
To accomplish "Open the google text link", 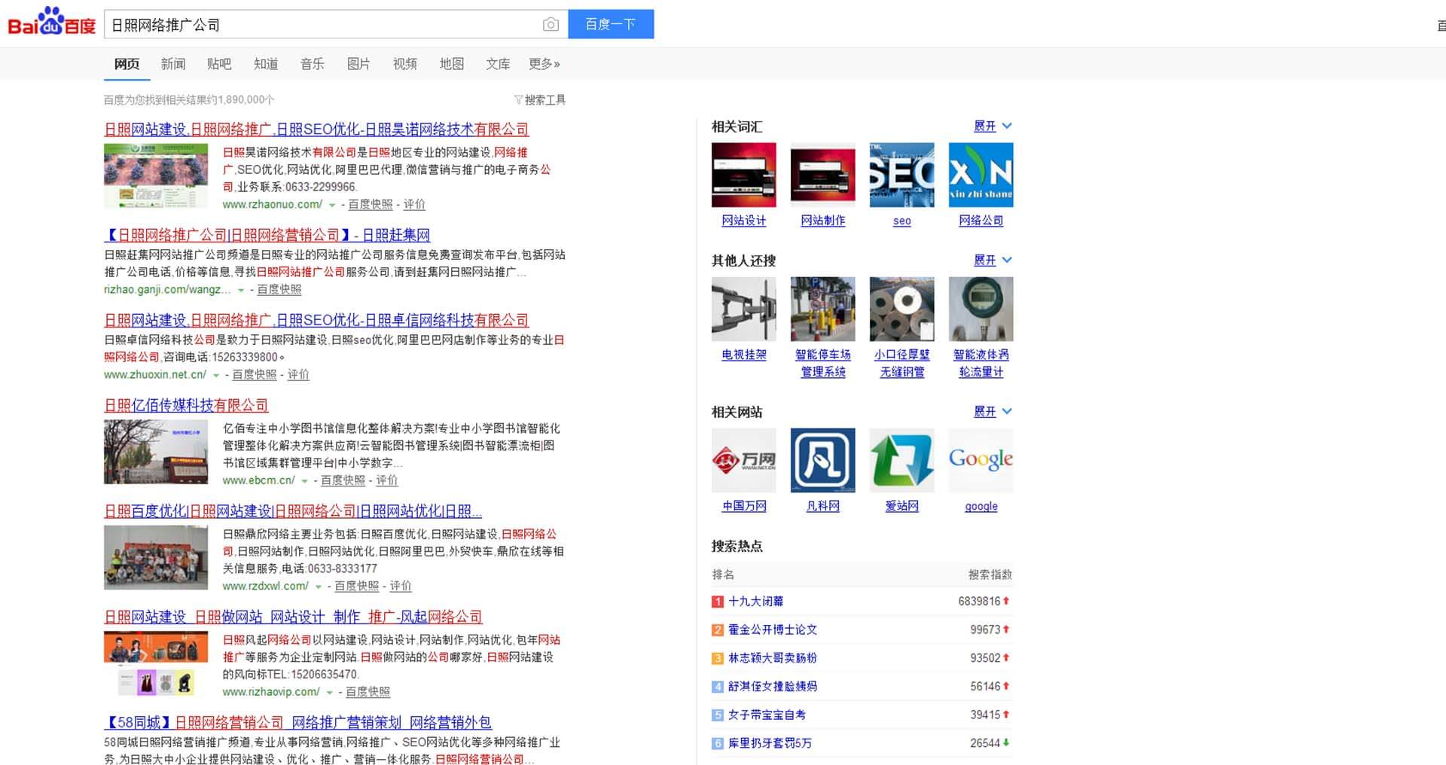I will pos(981,506).
